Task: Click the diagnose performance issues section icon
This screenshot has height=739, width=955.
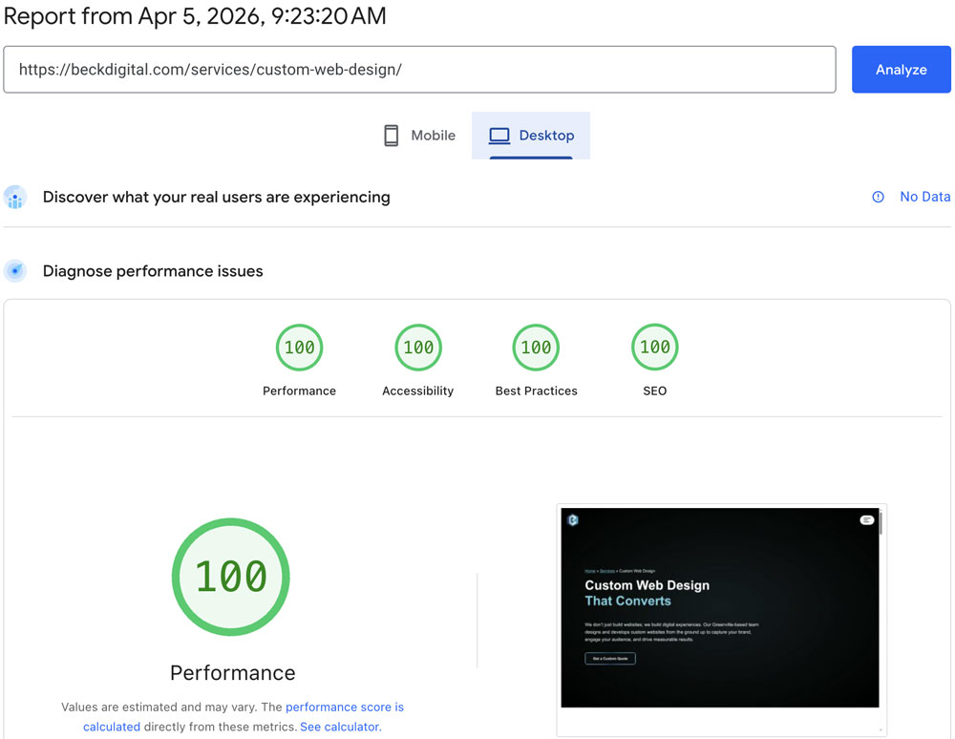Action: pyautogui.click(x=15, y=270)
